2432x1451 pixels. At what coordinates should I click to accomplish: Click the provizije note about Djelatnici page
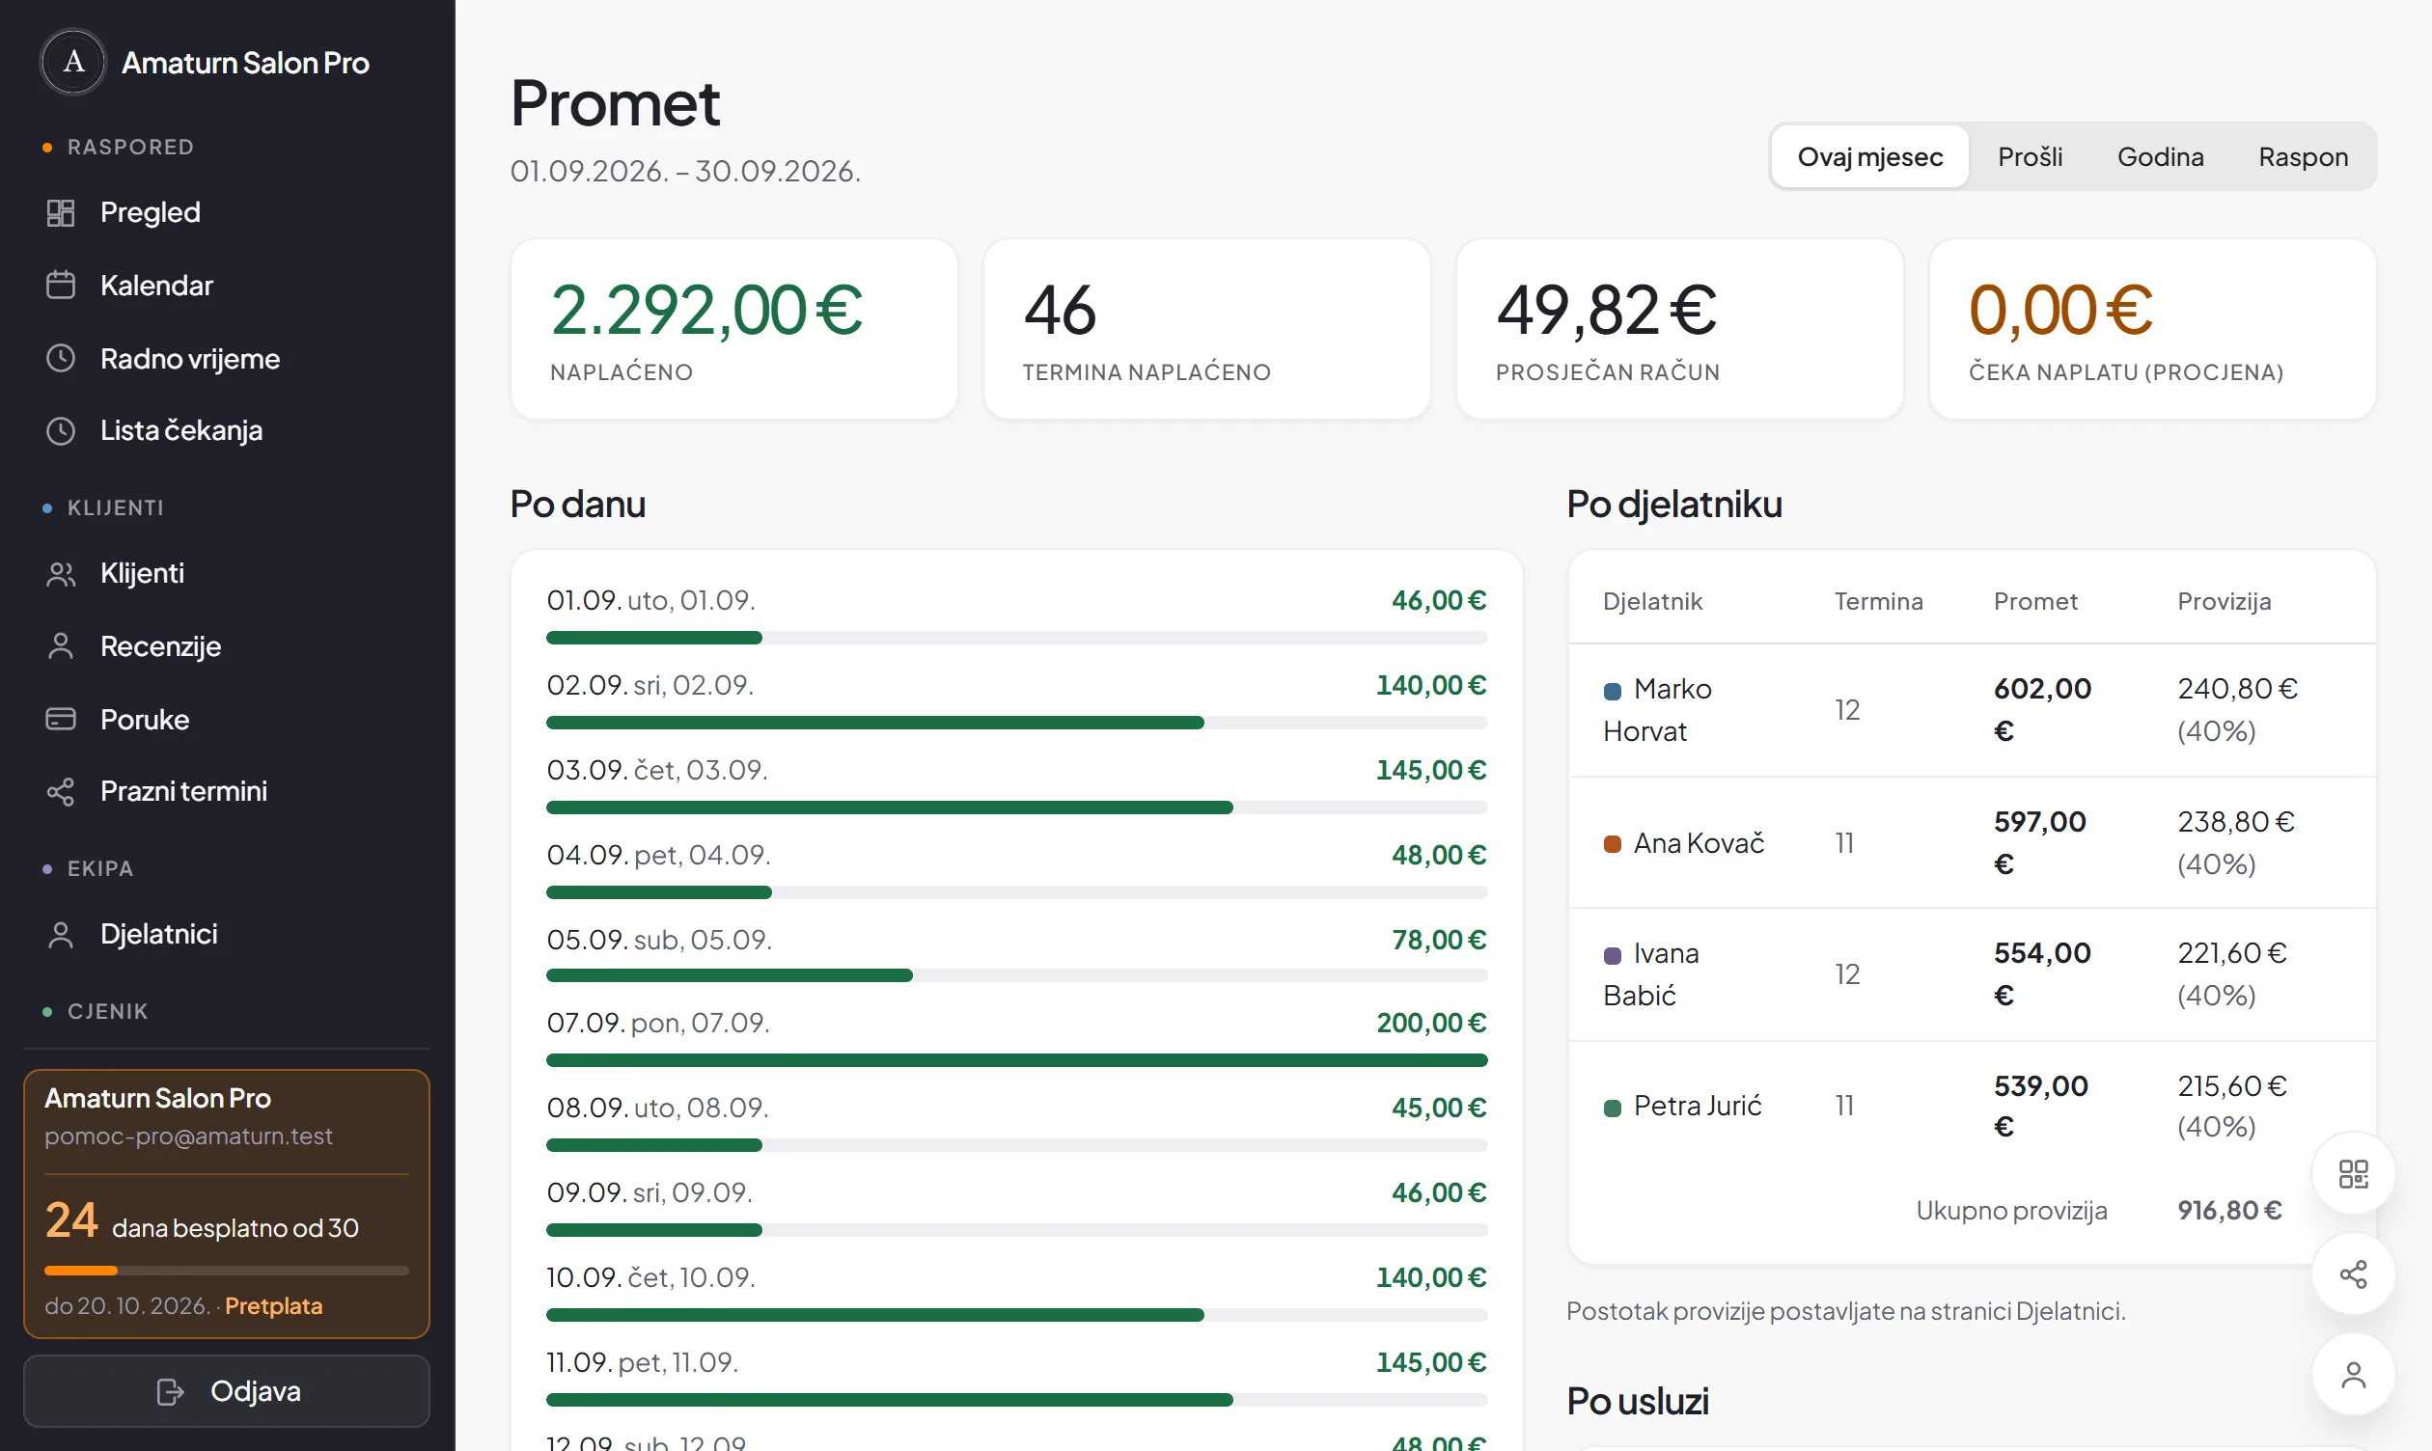click(1845, 1311)
